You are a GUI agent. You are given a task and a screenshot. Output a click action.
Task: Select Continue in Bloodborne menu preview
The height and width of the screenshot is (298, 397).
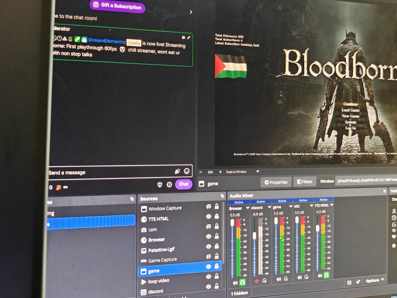click(350, 104)
